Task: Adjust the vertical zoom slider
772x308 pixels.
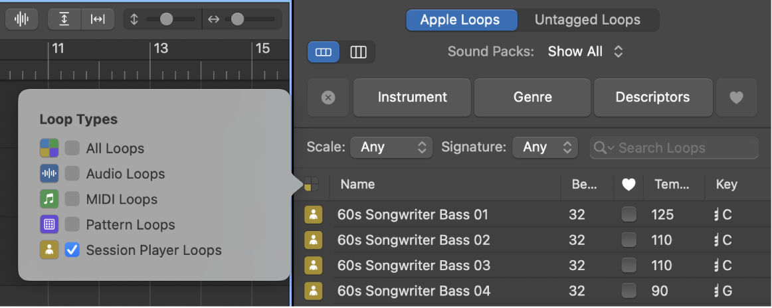Action: (x=166, y=19)
